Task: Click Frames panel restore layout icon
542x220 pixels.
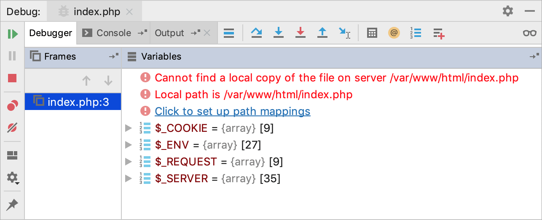Action: tap(114, 56)
